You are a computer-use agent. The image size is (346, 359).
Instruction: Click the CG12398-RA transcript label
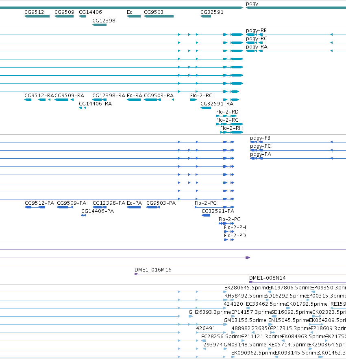[x=109, y=96]
